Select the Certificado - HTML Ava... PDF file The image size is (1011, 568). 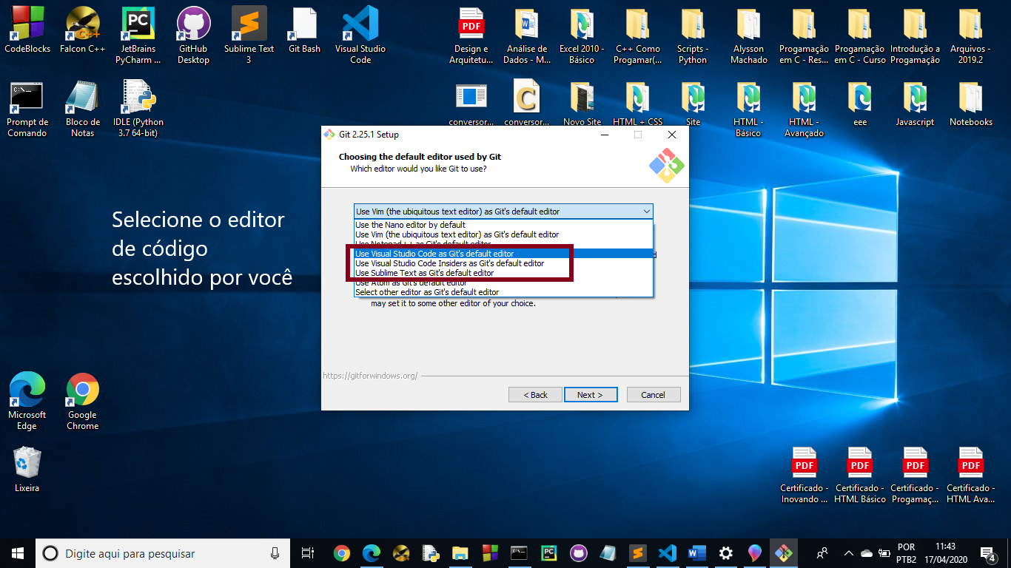tap(970, 475)
